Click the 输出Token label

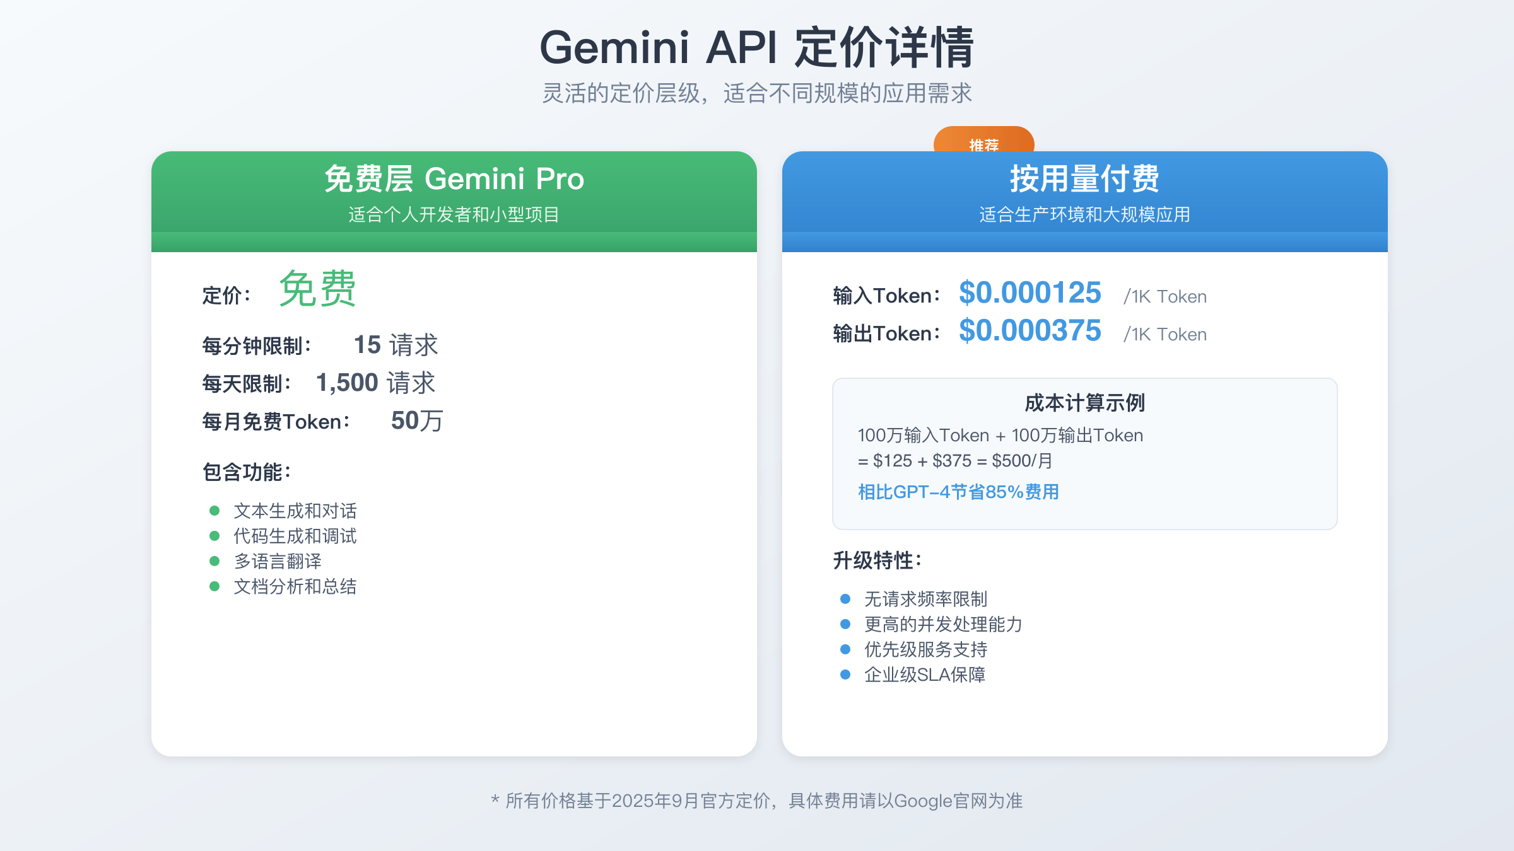tap(887, 333)
